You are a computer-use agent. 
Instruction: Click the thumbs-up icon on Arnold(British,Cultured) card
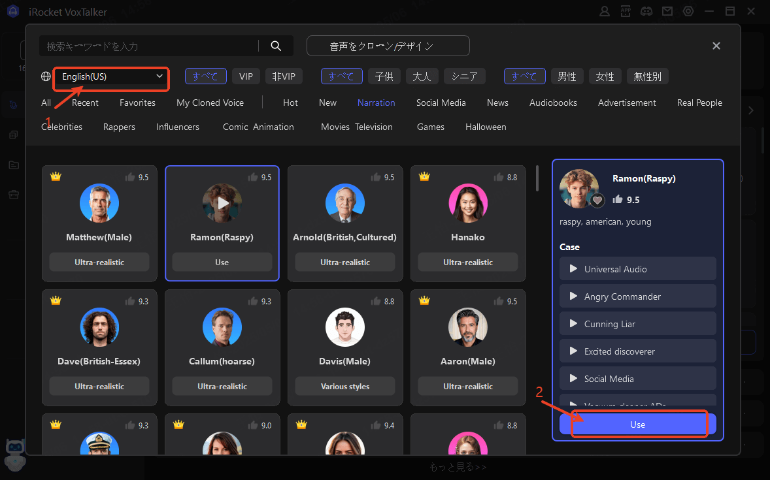tap(376, 177)
